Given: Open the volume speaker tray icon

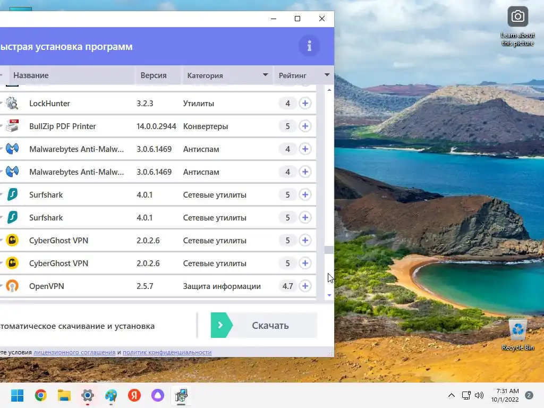Looking at the screenshot, I should click(479, 395).
